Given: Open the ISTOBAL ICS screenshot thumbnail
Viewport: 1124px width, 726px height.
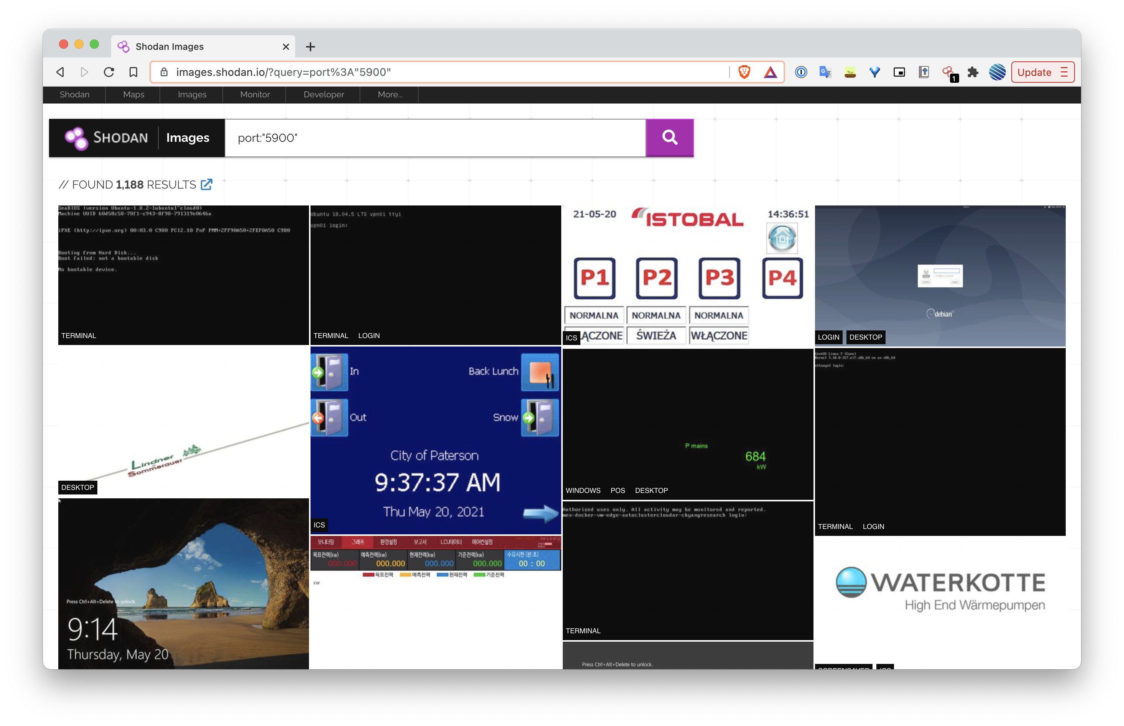Looking at the screenshot, I should [687, 275].
